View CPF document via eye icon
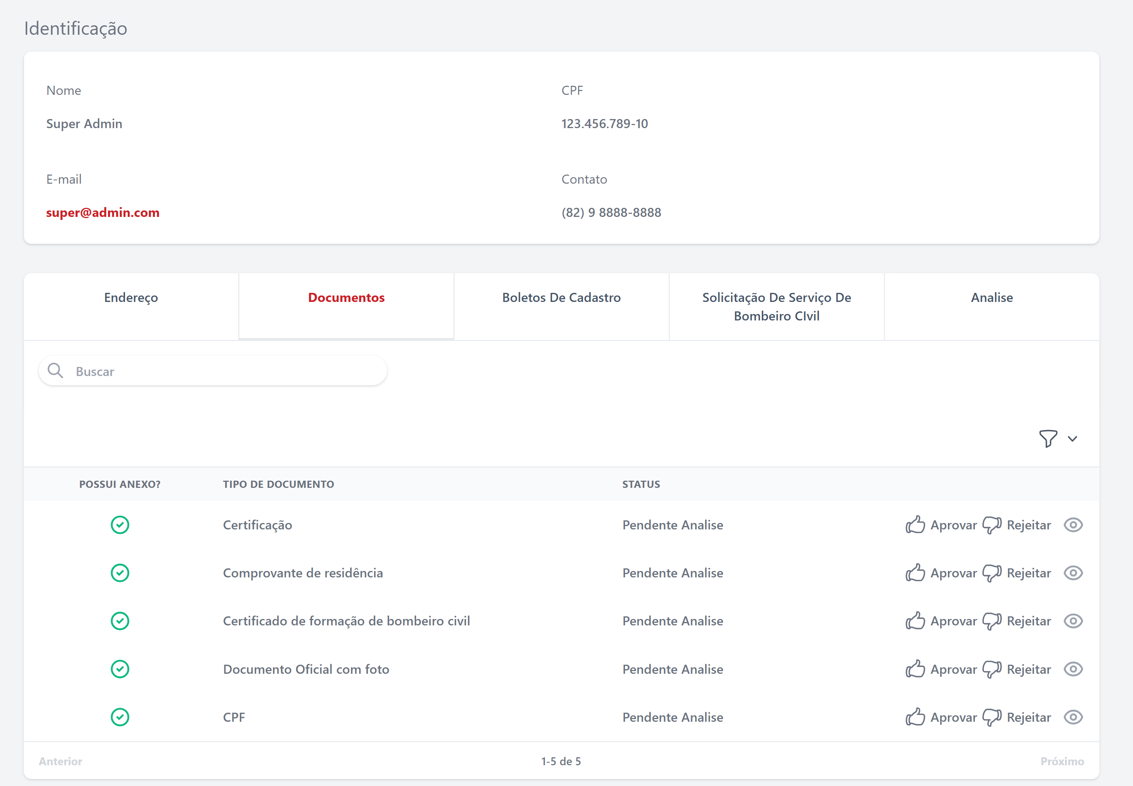Image resolution: width=1133 pixels, height=786 pixels. tap(1073, 717)
